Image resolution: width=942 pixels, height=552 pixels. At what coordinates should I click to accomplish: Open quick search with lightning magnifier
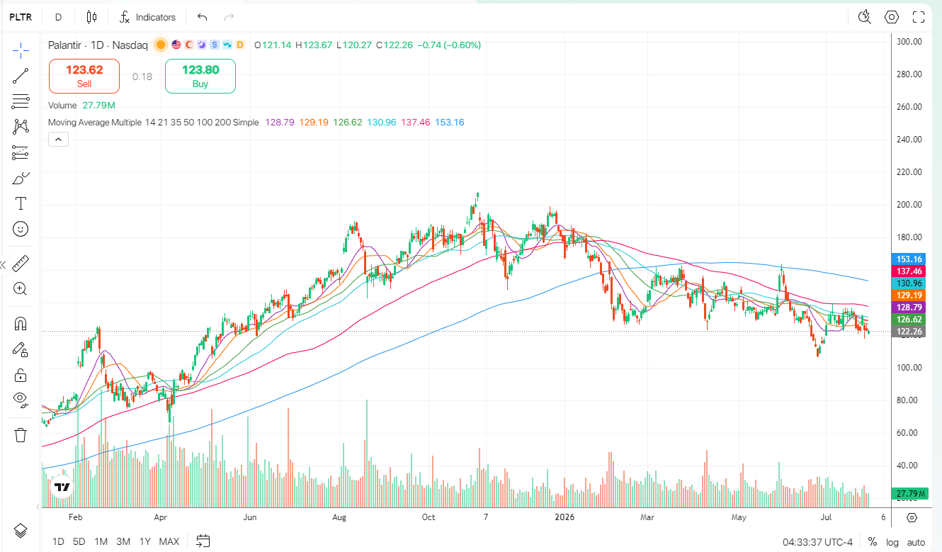click(864, 17)
